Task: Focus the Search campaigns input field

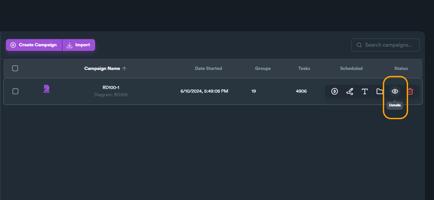Action: click(x=385, y=45)
